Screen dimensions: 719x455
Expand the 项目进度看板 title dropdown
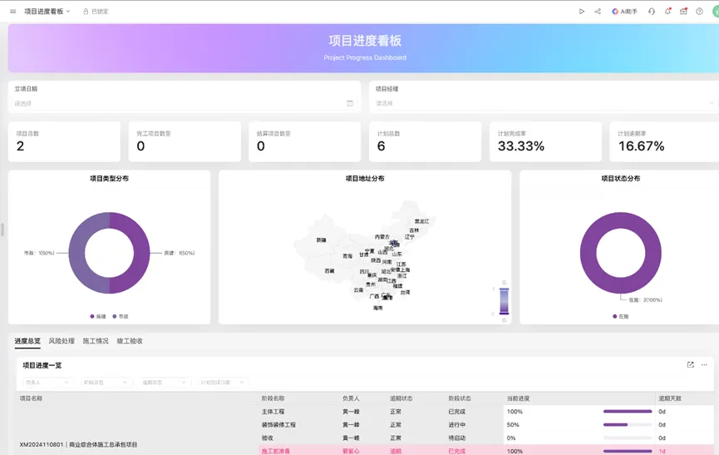(x=47, y=12)
